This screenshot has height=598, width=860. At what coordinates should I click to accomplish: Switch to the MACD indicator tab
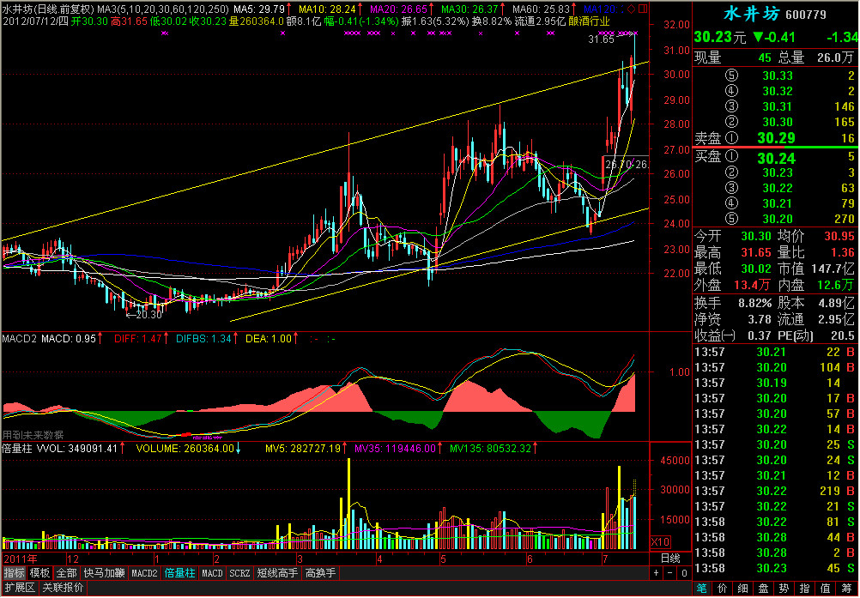(212, 573)
